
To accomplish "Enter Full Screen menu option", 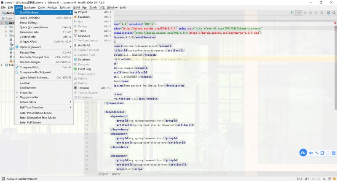I will click(44, 122).
